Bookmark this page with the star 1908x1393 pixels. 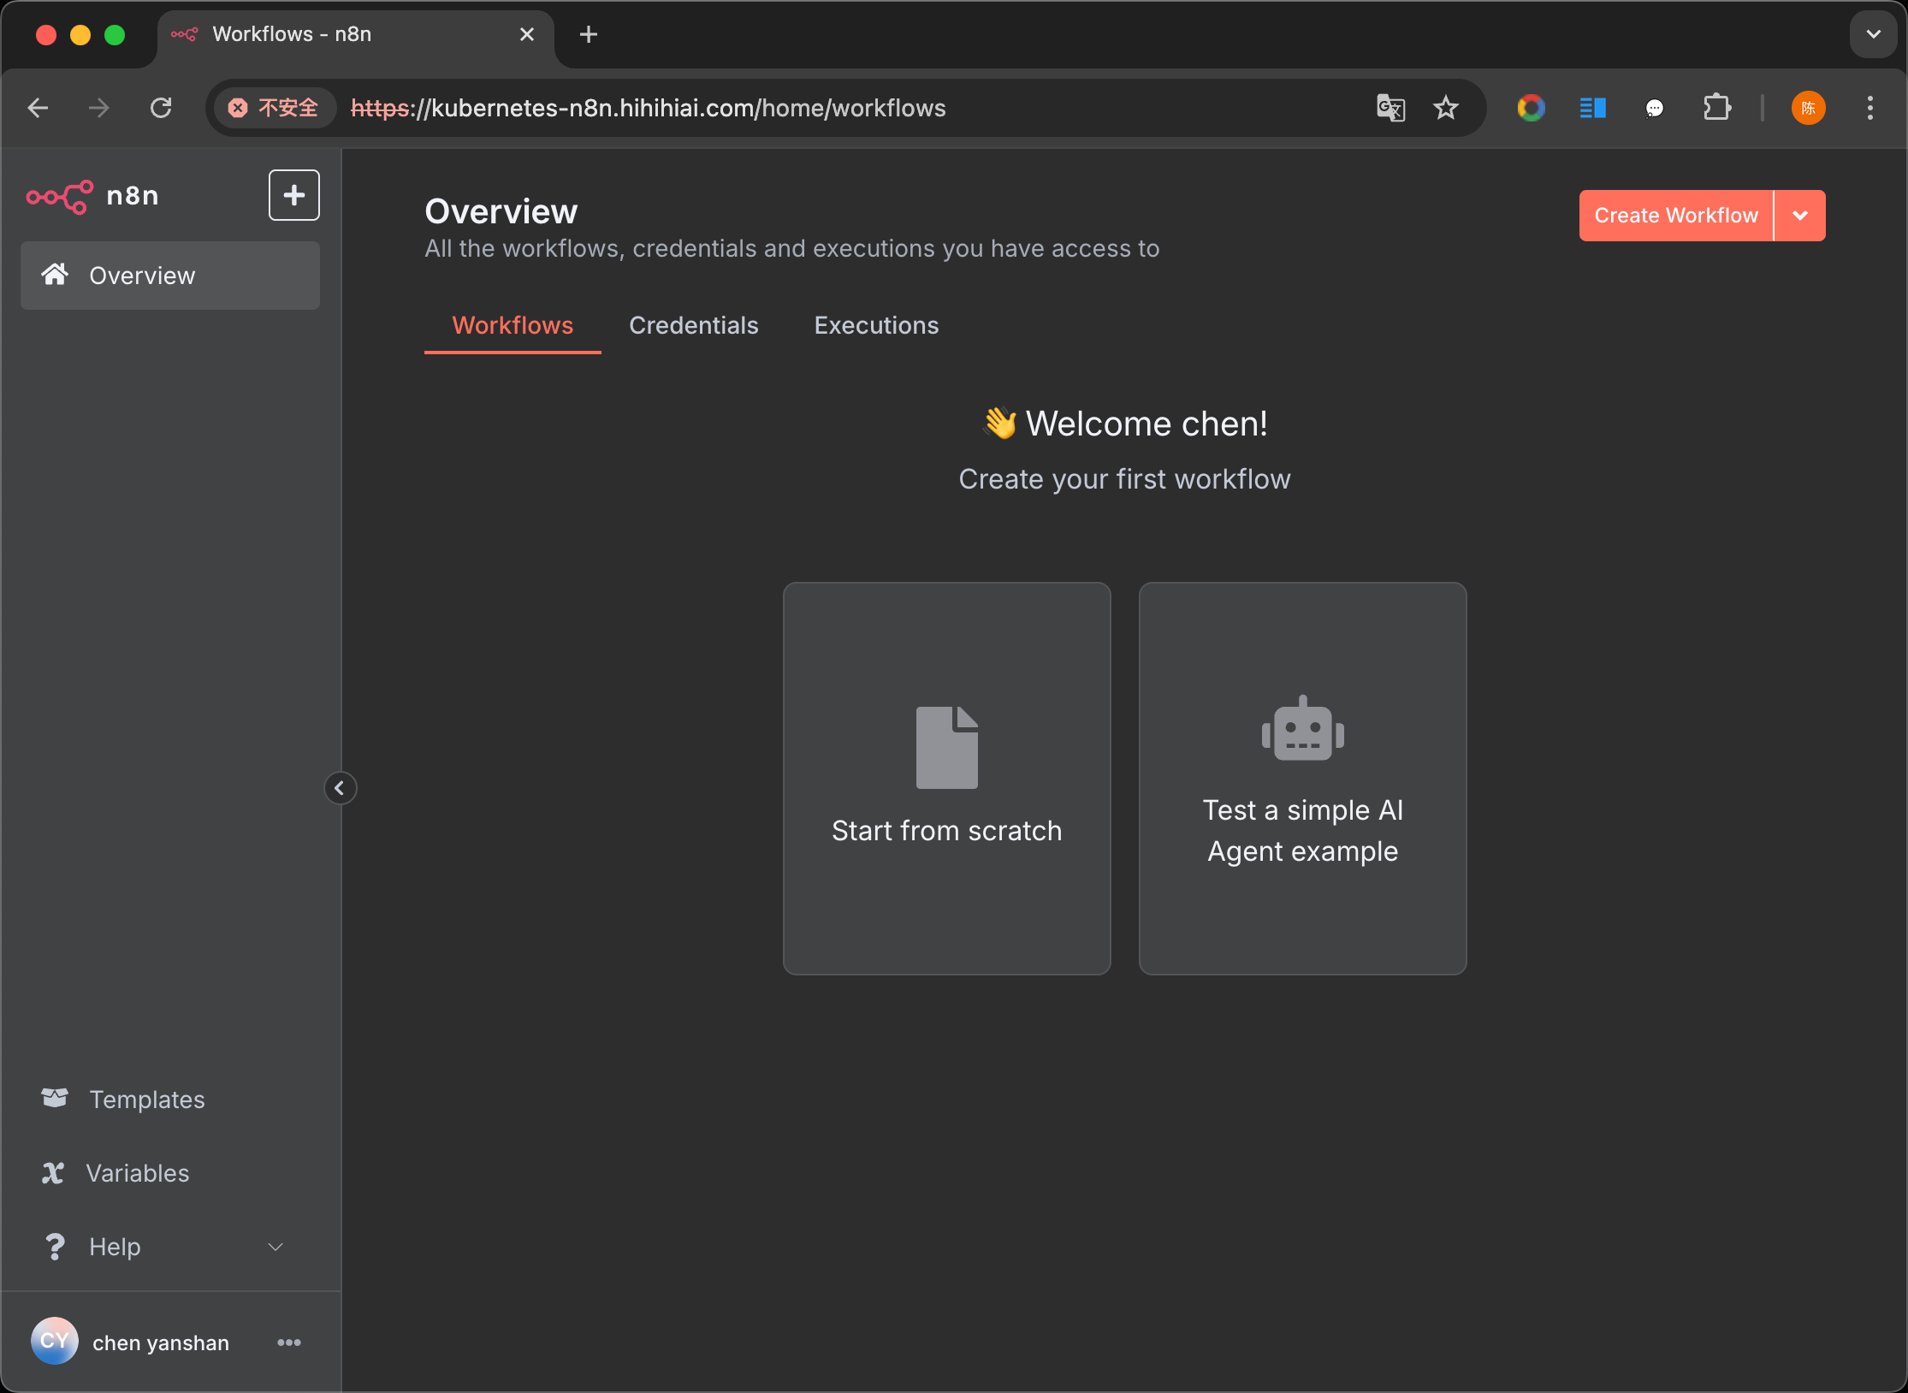tap(1446, 108)
